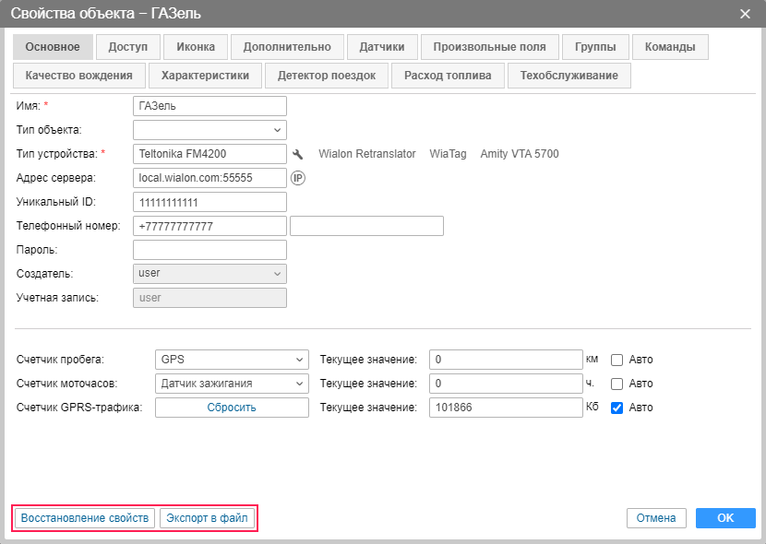Open the Расход топлива tab
766x544 pixels.
tap(448, 76)
